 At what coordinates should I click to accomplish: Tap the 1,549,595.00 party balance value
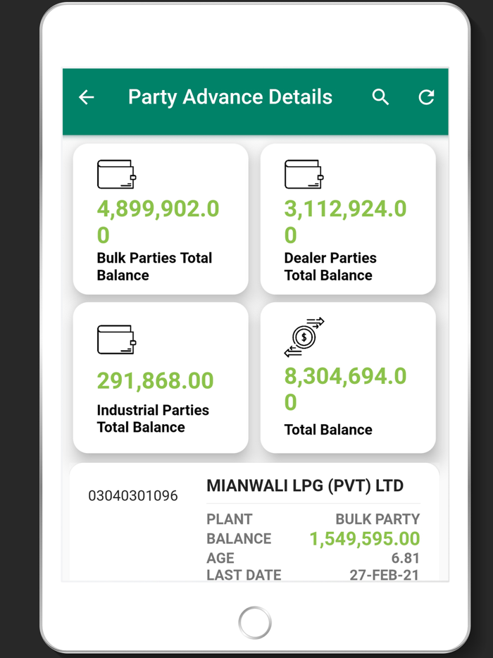364,539
